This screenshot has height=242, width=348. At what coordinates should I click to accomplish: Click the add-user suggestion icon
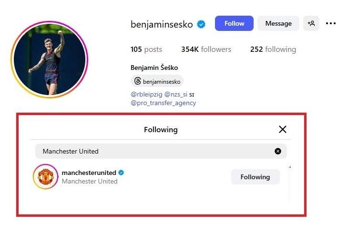coord(311,23)
